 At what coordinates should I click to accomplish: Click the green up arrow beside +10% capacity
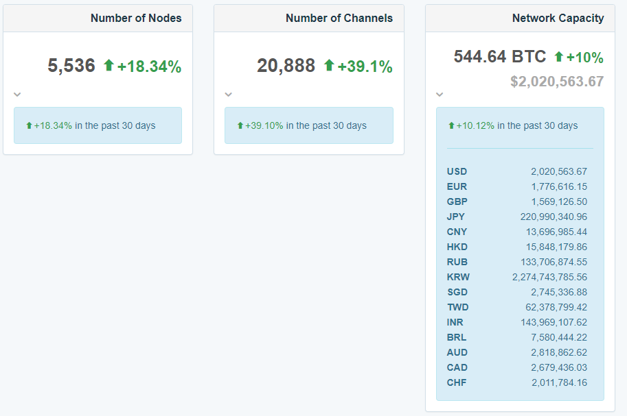pyautogui.click(x=558, y=57)
